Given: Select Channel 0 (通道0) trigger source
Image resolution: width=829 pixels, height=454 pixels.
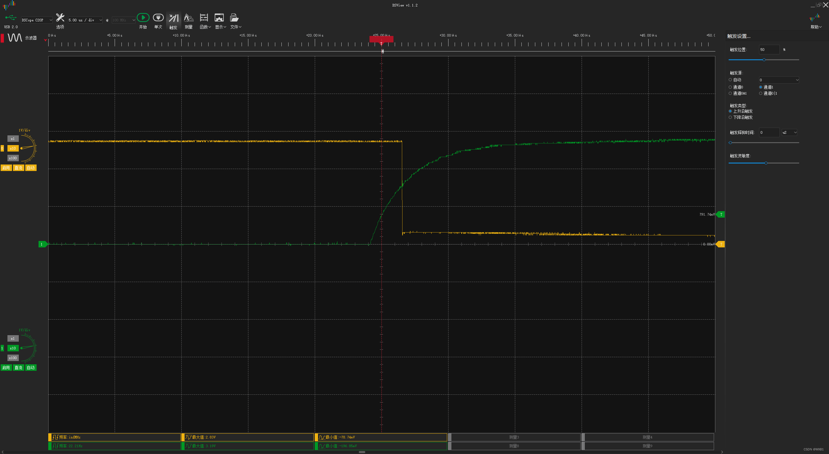Looking at the screenshot, I should pos(730,87).
